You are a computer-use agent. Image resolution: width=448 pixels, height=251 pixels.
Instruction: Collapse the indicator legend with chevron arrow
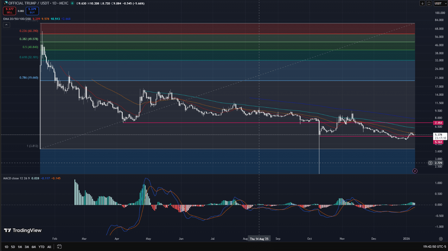click(7, 25)
